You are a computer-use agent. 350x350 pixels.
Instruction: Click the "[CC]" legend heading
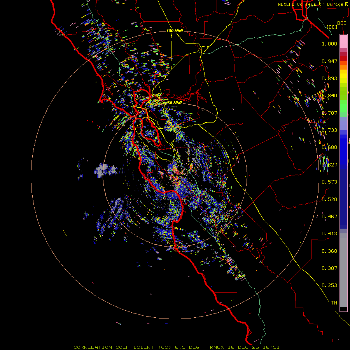coord(332,27)
